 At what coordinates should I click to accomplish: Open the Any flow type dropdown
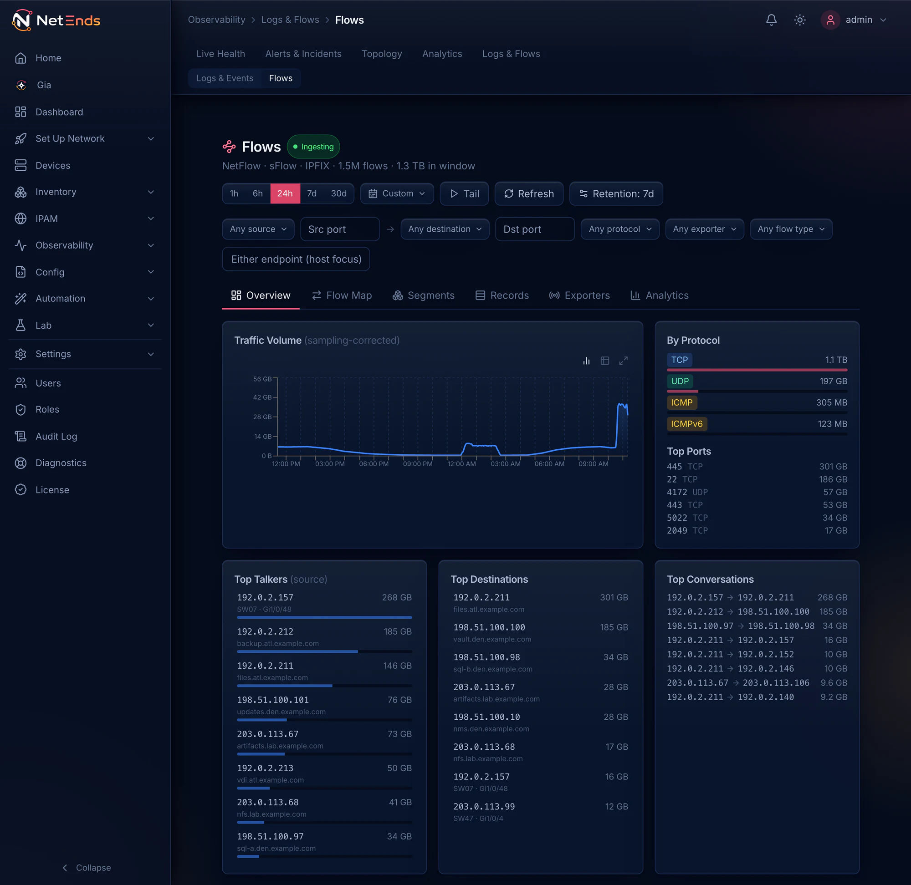click(x=791, y=229)
